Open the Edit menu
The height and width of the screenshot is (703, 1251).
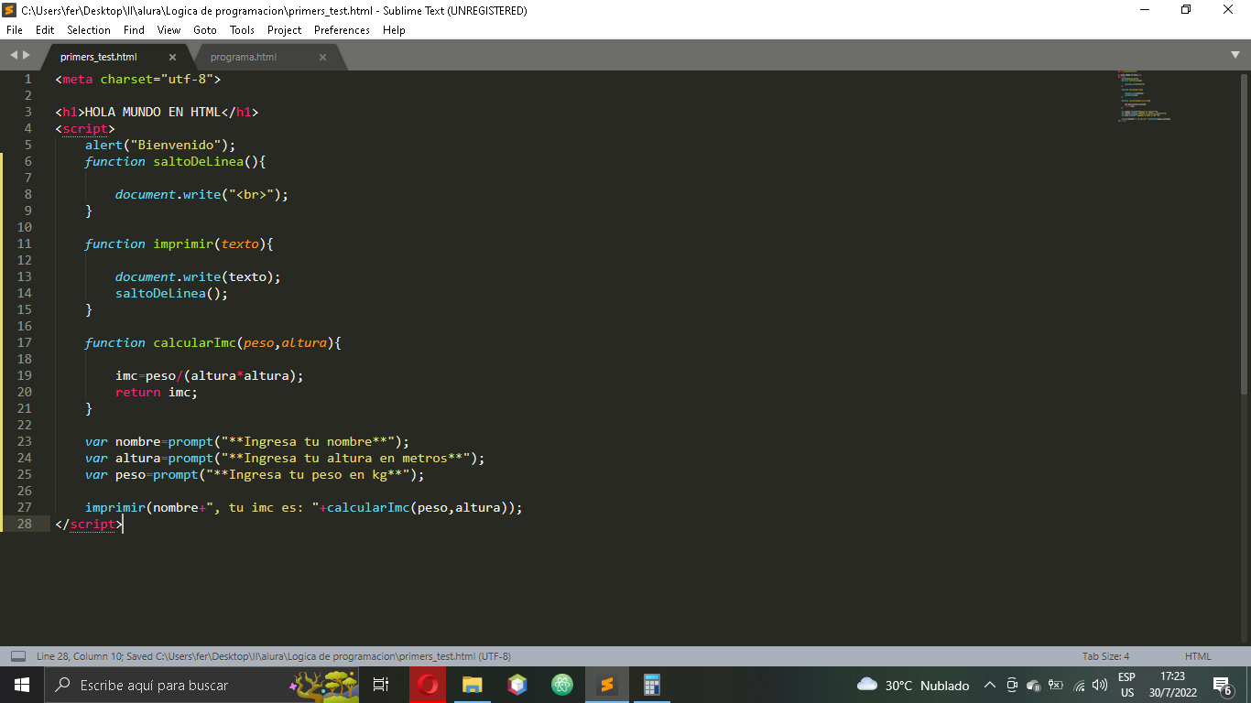45,30
